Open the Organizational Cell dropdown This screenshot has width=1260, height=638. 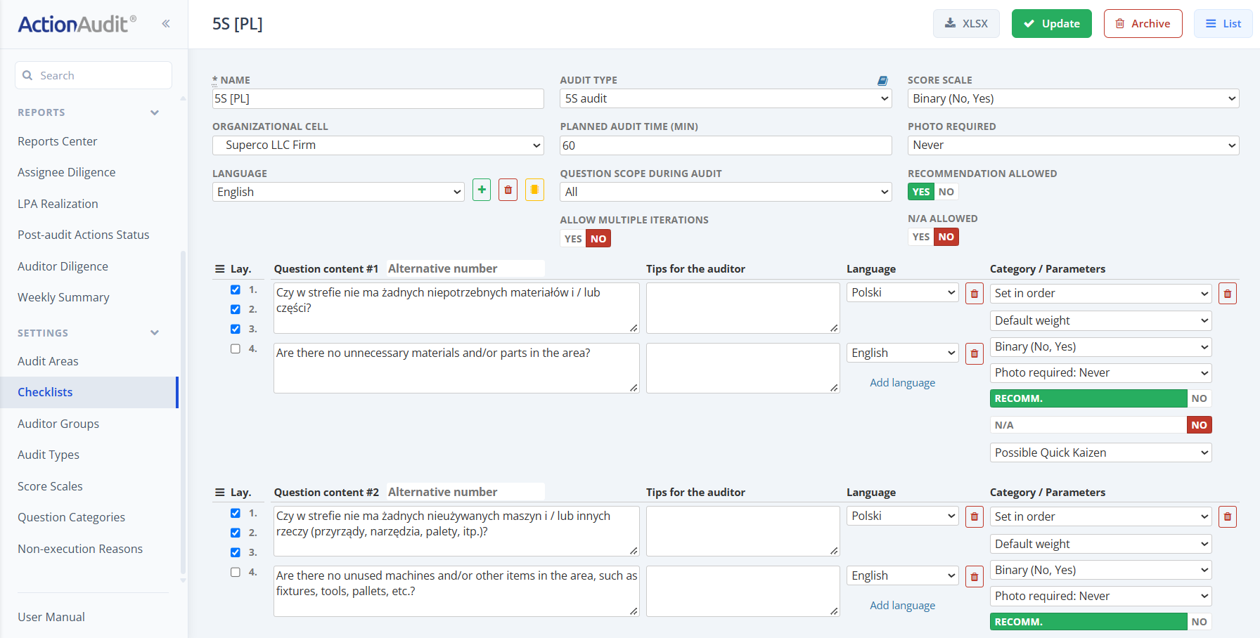(378, 145)
